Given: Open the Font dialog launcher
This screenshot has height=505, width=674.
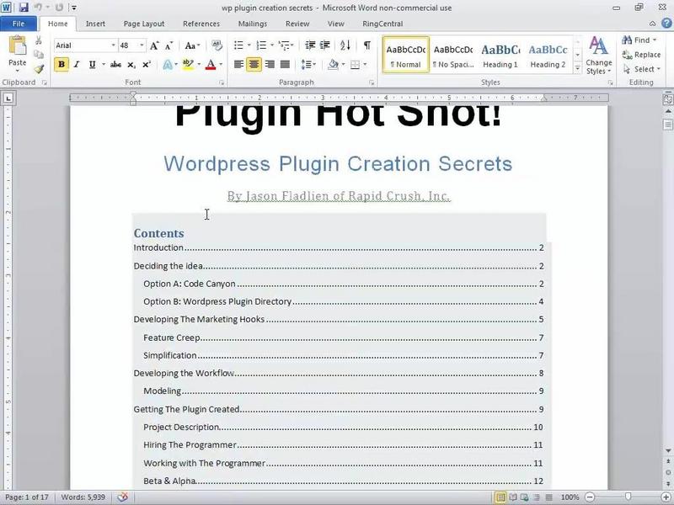Looking at the screenshot, I should 222,82.
